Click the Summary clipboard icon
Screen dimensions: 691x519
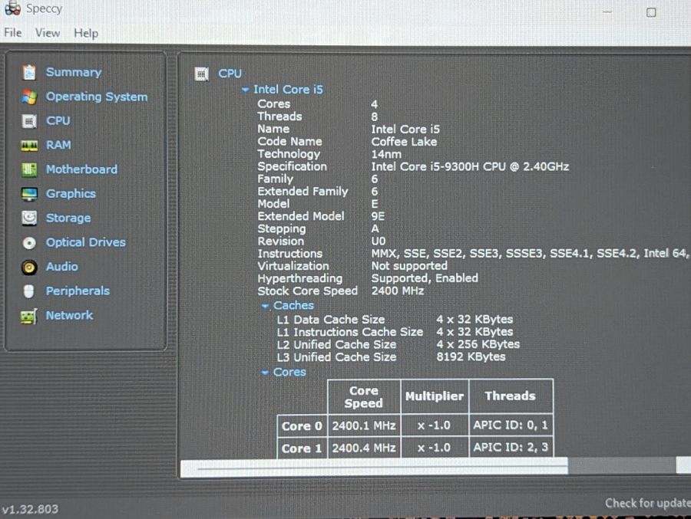(x=29, y=72)
